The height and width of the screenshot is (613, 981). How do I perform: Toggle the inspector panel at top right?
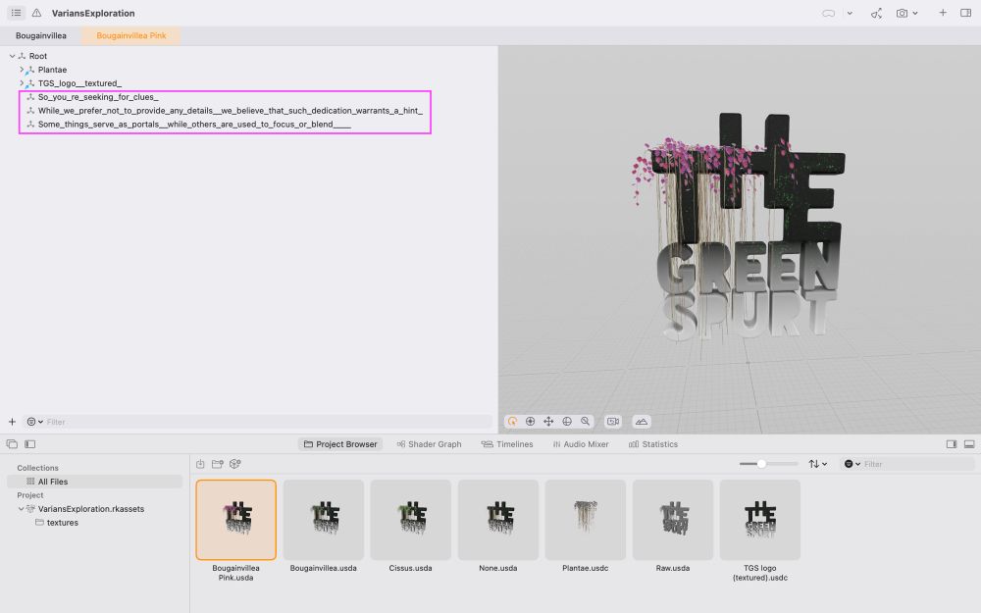pos(965,13)
